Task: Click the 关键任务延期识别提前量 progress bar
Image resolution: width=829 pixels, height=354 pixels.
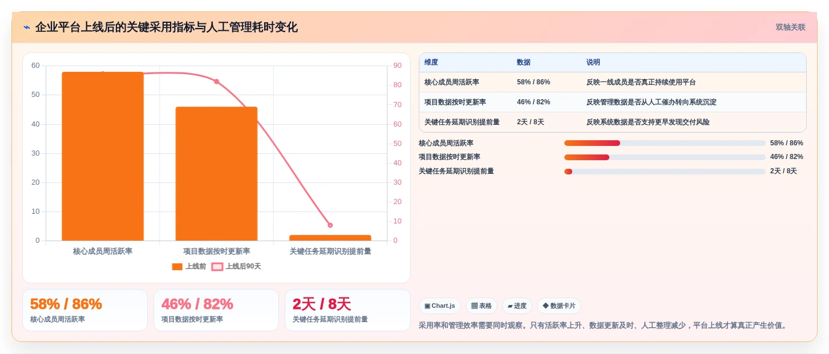Action: coord(665,172)
